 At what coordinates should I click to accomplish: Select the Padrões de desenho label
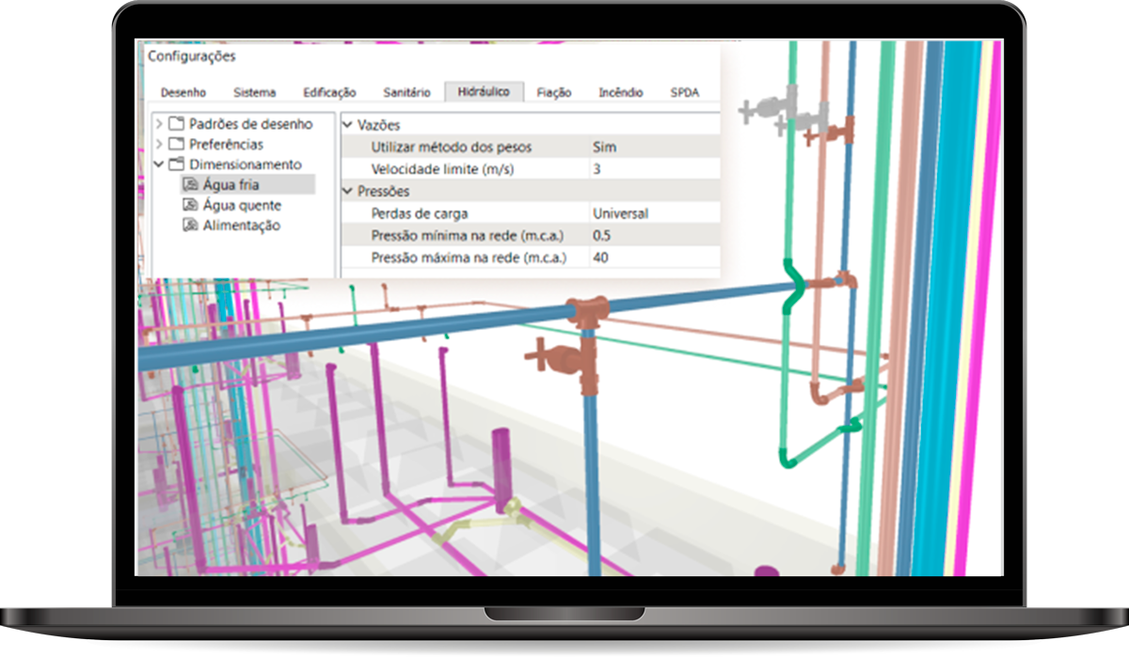[x=250, y=123]
